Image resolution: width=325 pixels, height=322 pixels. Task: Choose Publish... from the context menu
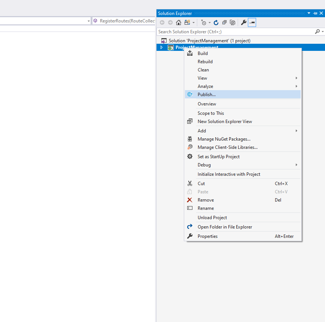(x=206, y=95)
